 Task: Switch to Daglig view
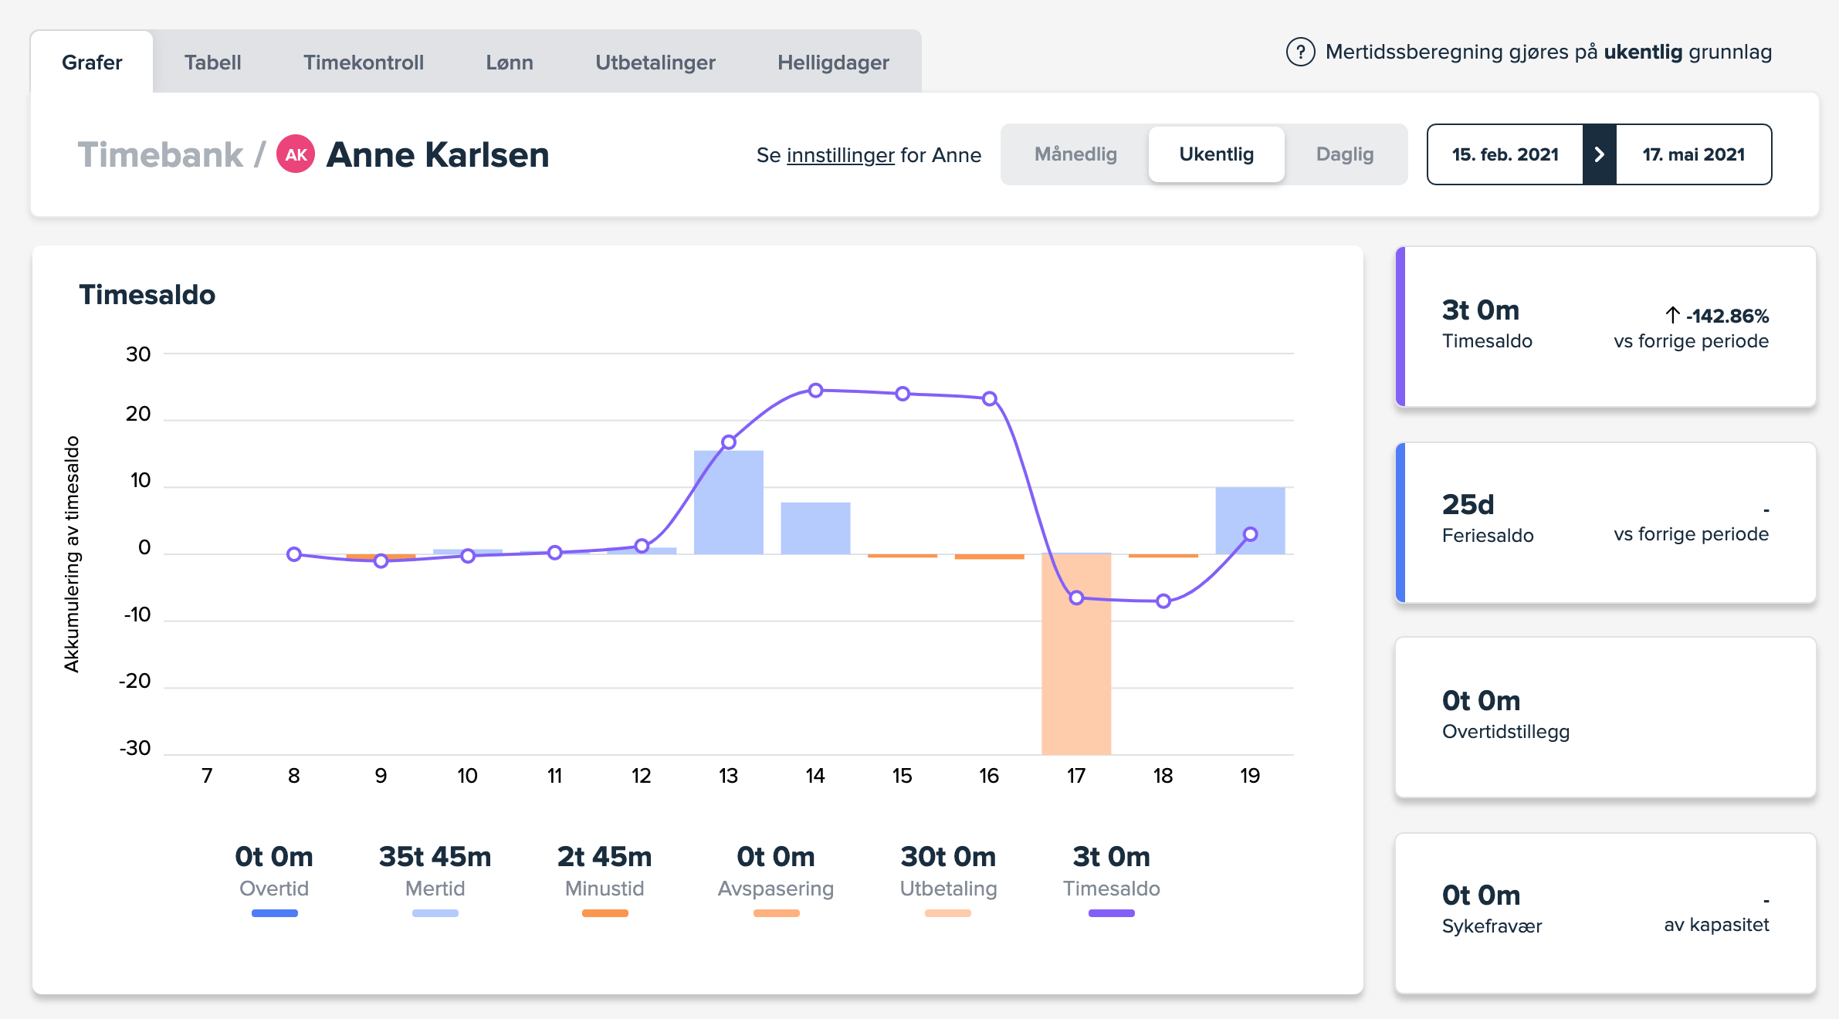[1344, 154]
